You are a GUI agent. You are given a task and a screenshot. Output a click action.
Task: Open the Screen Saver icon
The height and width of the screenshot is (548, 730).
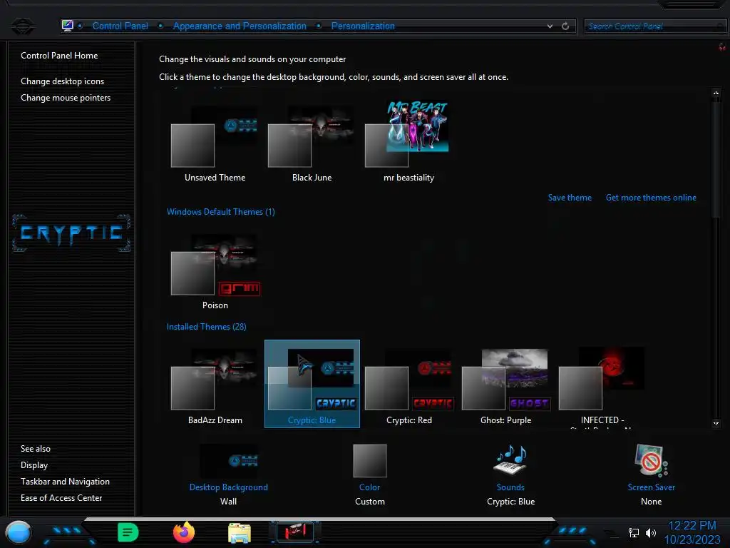[x=651, y=460]
